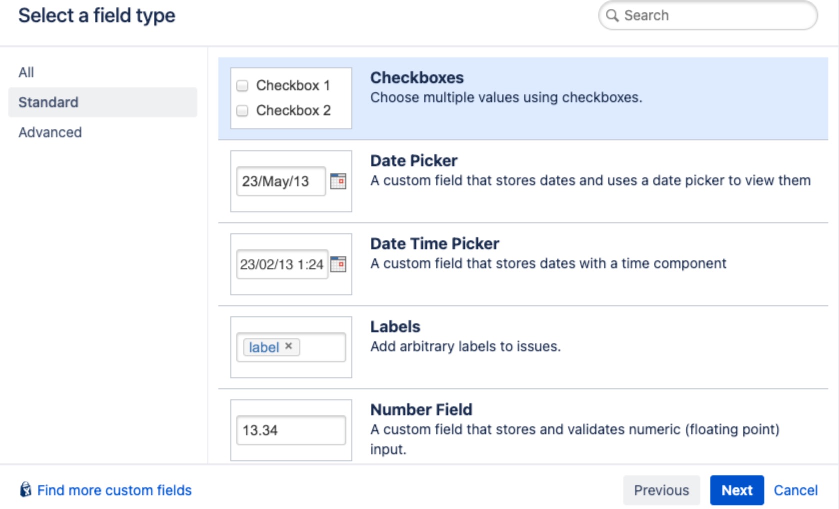Remove the label tag with the x

pos(289,346)
